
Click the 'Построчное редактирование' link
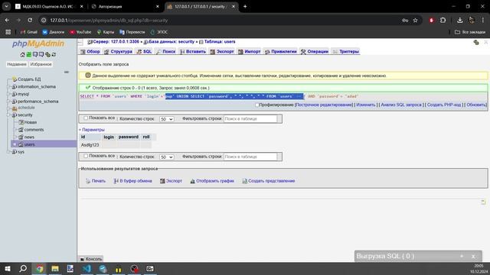pos(324,105)
